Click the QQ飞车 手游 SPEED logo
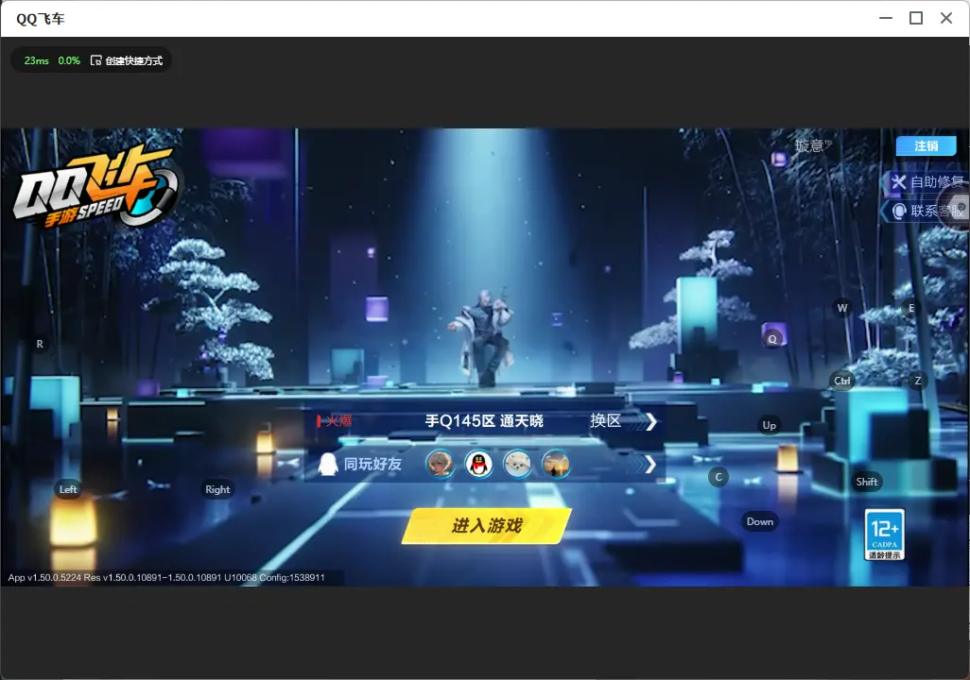The height and width of the screenshot is (680, 970). 95,186
